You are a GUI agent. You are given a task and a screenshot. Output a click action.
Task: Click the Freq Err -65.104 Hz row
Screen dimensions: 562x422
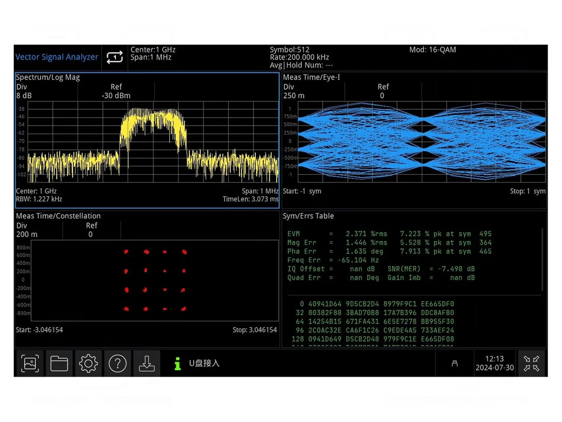[333, 260]
